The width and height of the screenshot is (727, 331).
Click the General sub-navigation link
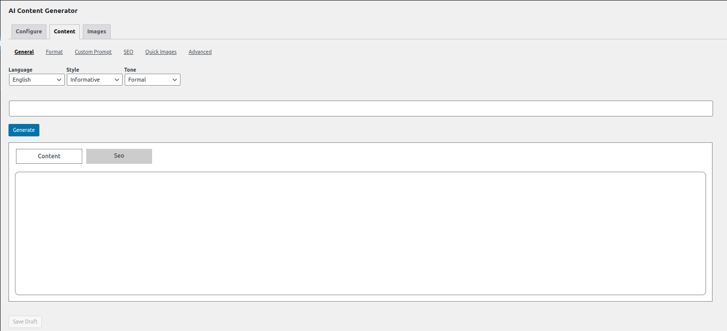pos(24,52)
